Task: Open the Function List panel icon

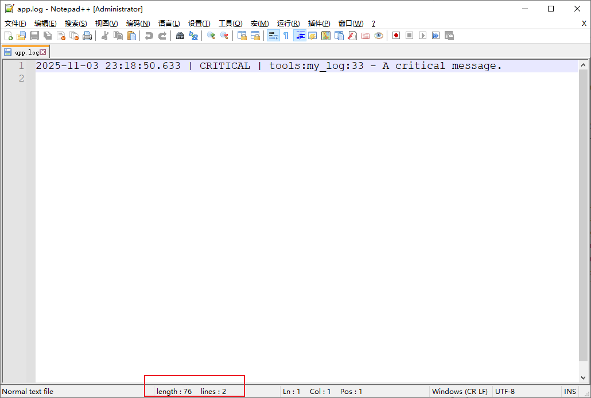Action: coord(352,36)
